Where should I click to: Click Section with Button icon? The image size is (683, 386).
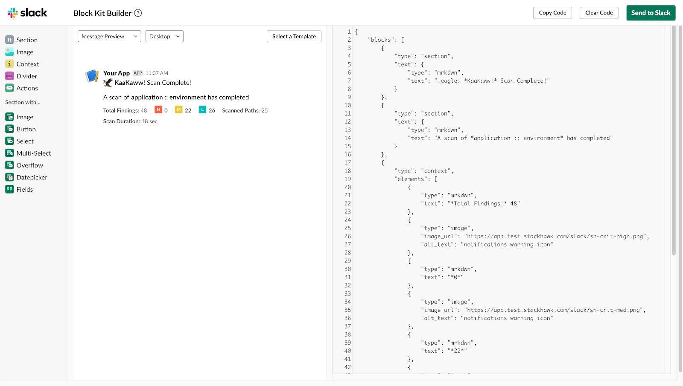click(x=9, y=129)
